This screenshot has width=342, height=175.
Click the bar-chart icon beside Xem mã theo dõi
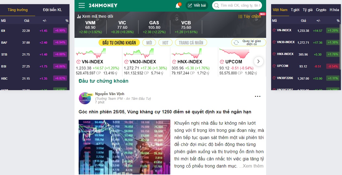[79, 17]
